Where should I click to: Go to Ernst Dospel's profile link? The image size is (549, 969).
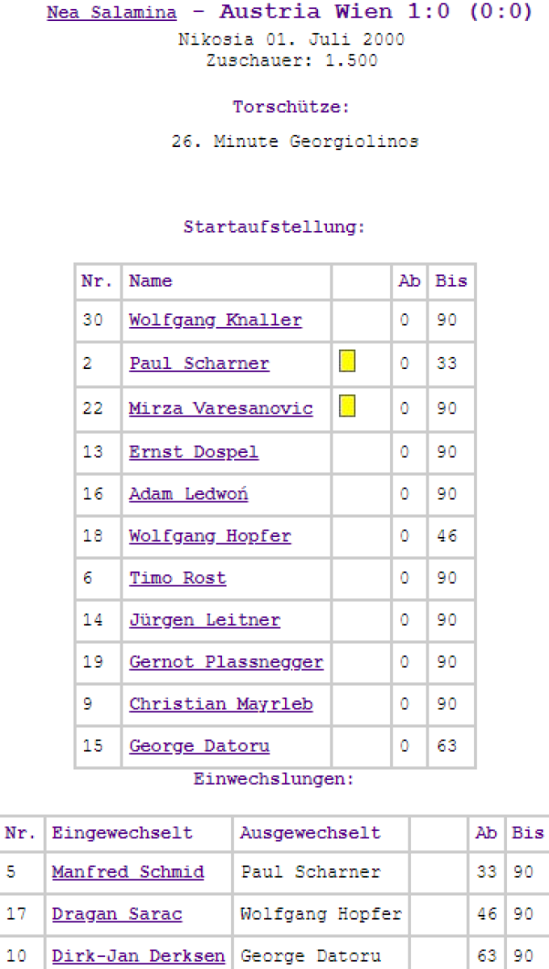[x=194, y=452]
